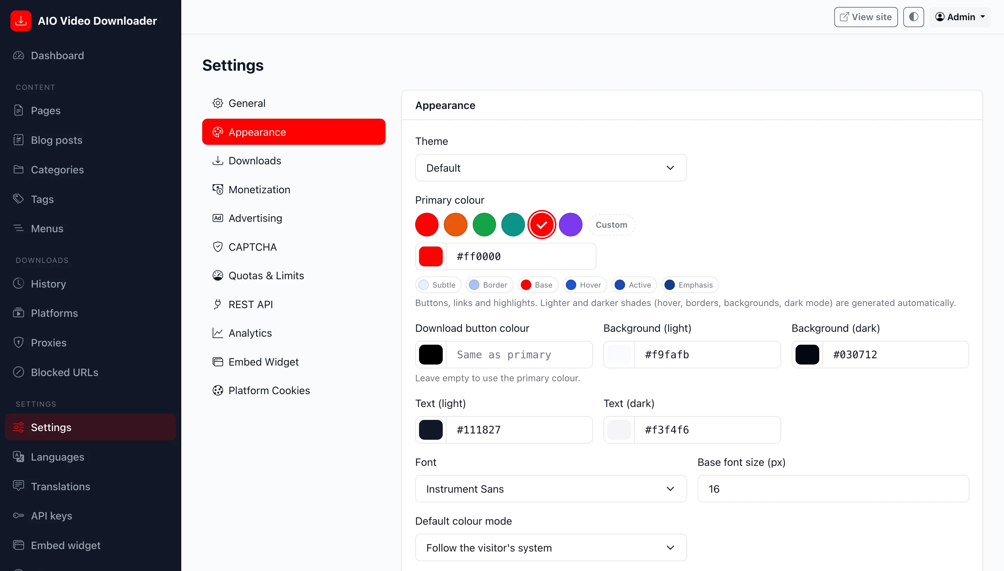Click the Border shade chip
Screen dimensions: 1004x571
[489, 285]
